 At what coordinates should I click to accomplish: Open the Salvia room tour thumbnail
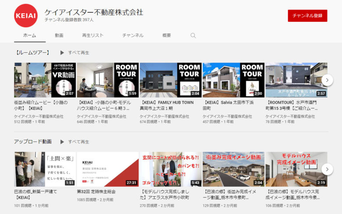tap(233, 80)
